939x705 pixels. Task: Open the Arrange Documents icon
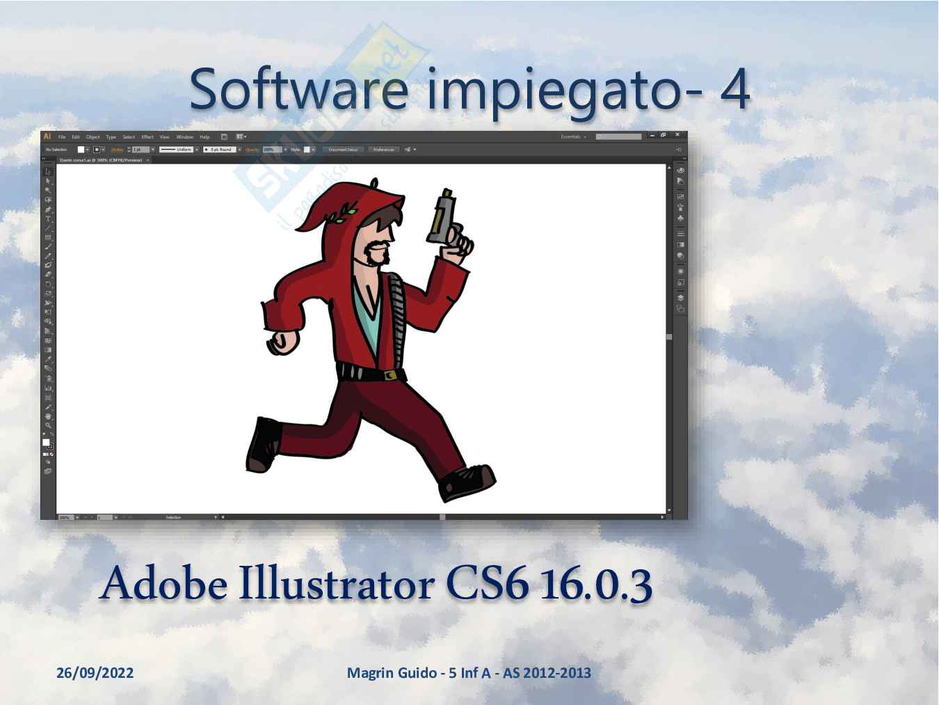(x=241, y=137)
